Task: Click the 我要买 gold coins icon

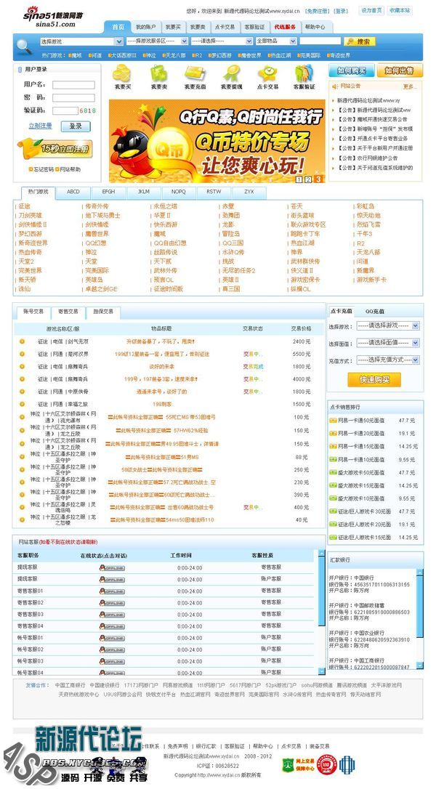Action: pos(122,73)
